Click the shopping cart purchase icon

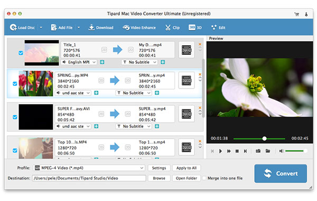297,14
